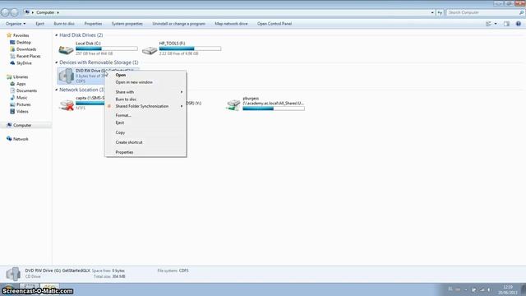Expand the arrow after Computer in breadcrumb
526x296 pixels.
click(x=58, y=12)
